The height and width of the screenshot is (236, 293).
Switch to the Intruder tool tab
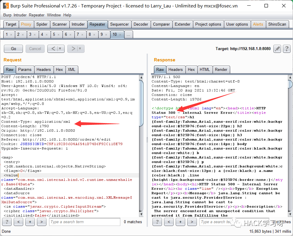point(78,24)
